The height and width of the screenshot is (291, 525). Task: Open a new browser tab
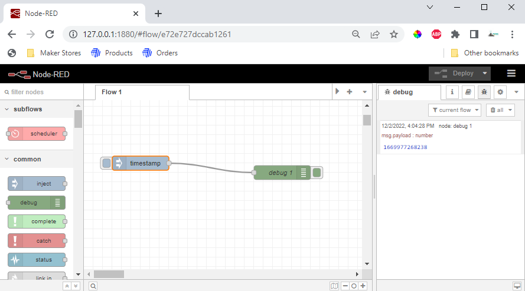158,14
